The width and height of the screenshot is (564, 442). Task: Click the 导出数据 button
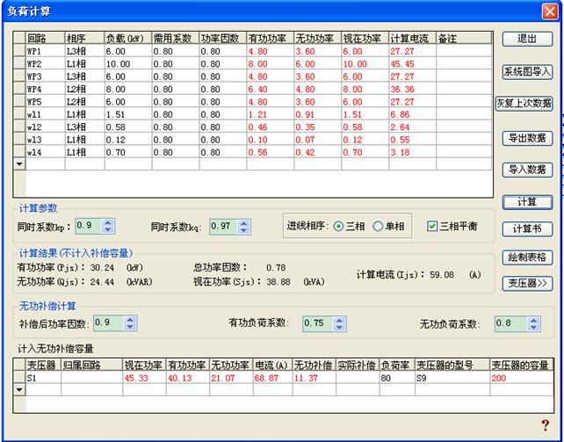pos(527,138)
